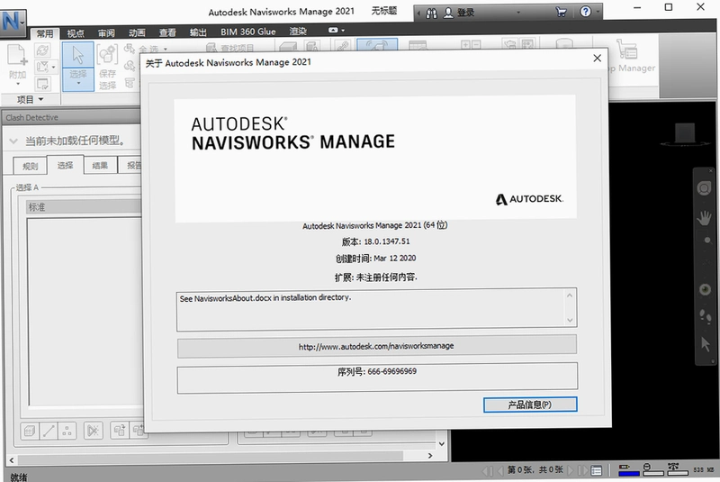The image size is (720, 482).
Task: Click the shopping cart icon in title bar
Action: point(561,13)
